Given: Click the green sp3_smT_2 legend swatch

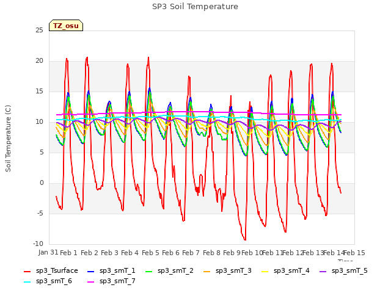Looking at the screenshot, I should [148, 271].
